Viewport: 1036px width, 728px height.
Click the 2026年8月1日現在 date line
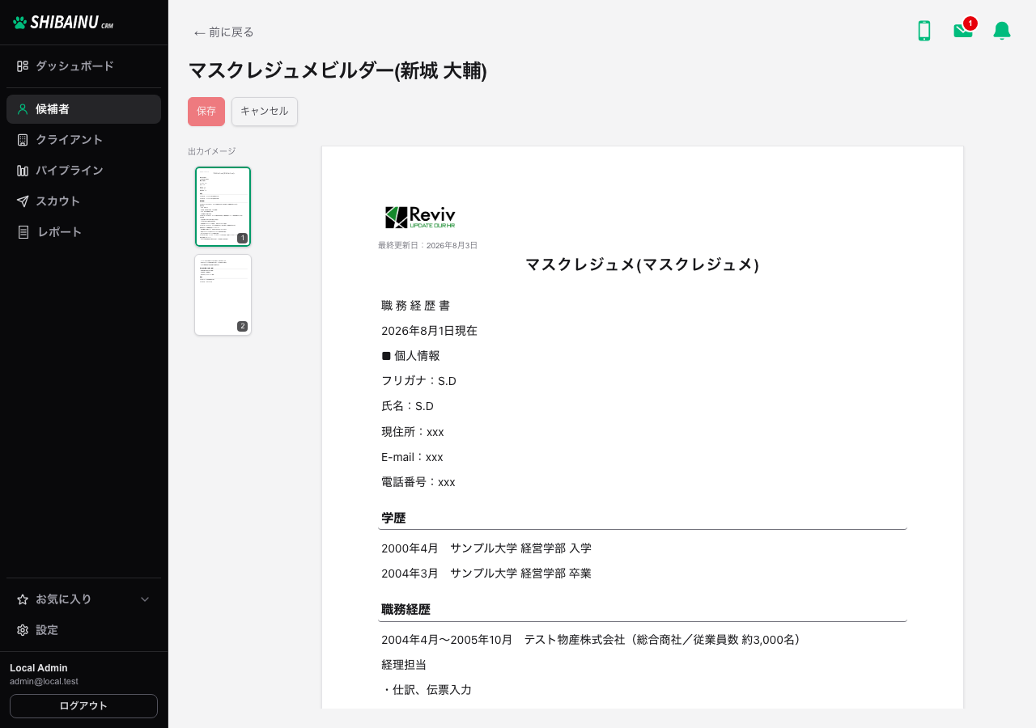click(x=429, y=331)
